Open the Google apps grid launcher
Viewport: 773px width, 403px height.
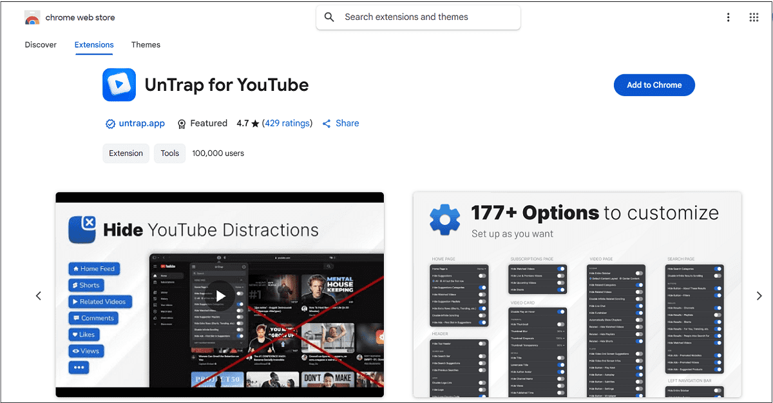point(754,17)
